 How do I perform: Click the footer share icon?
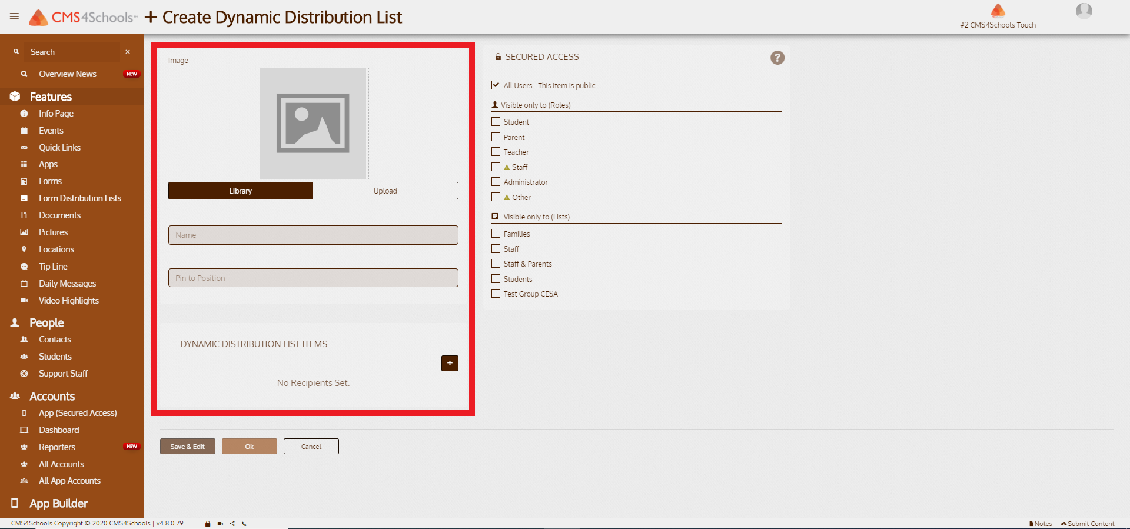232,523
